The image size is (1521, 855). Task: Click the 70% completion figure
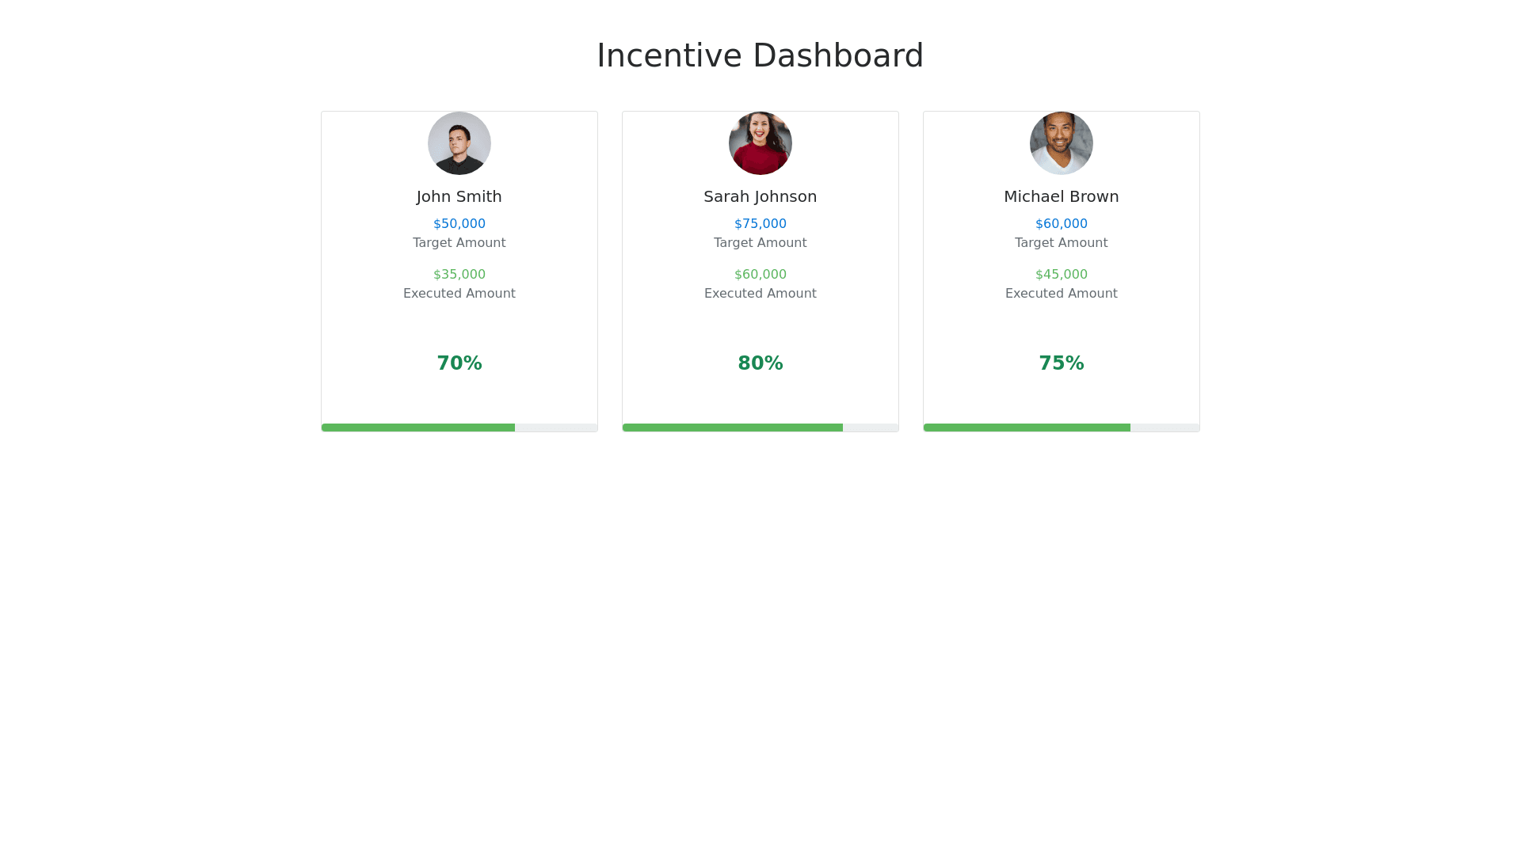pyautogui.click(x=459, y=363)
